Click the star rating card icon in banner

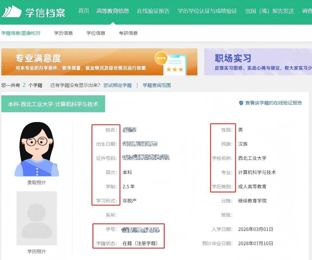pyautogui.click(x=175, y=65)
